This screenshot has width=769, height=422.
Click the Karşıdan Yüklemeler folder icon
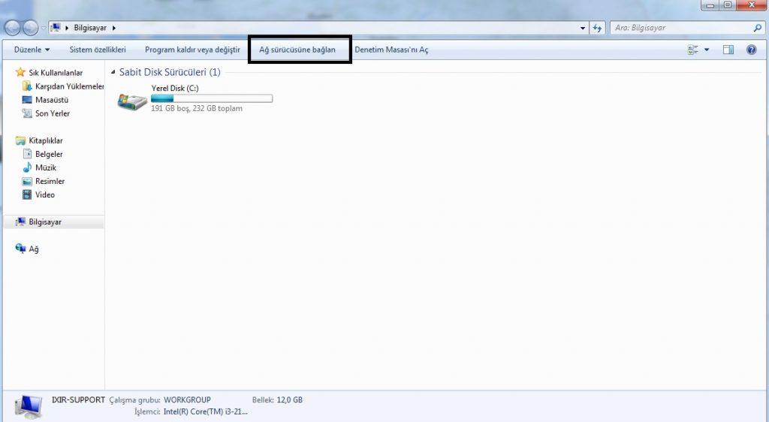[x=28, y=86]
